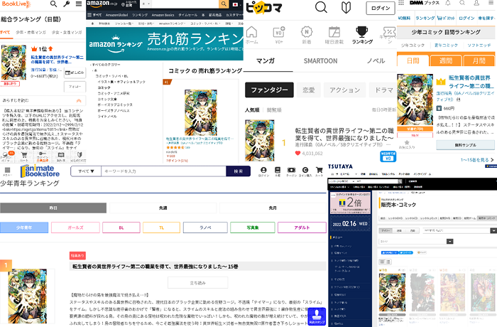Select animate ラノベ category filter
Viewport: 497px width, 327px height.
coord(205,227)
